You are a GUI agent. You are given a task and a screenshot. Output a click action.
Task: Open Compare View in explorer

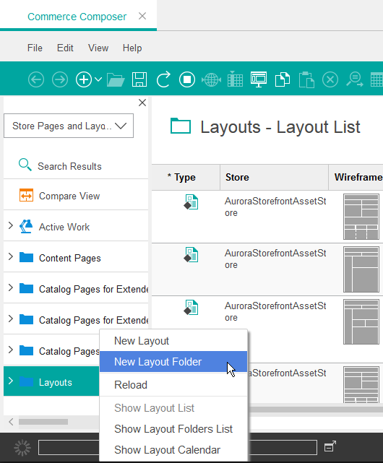point(69,196)
